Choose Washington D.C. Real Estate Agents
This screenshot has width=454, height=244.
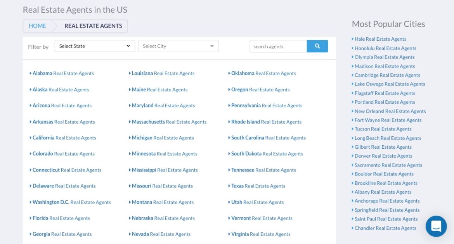[71, 202]
